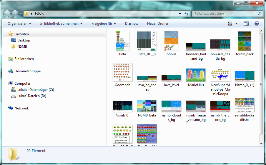The image size is (266, 165).
Task: Open In Bibliothek aufnehmen menu
Action: tap(61, 24)
